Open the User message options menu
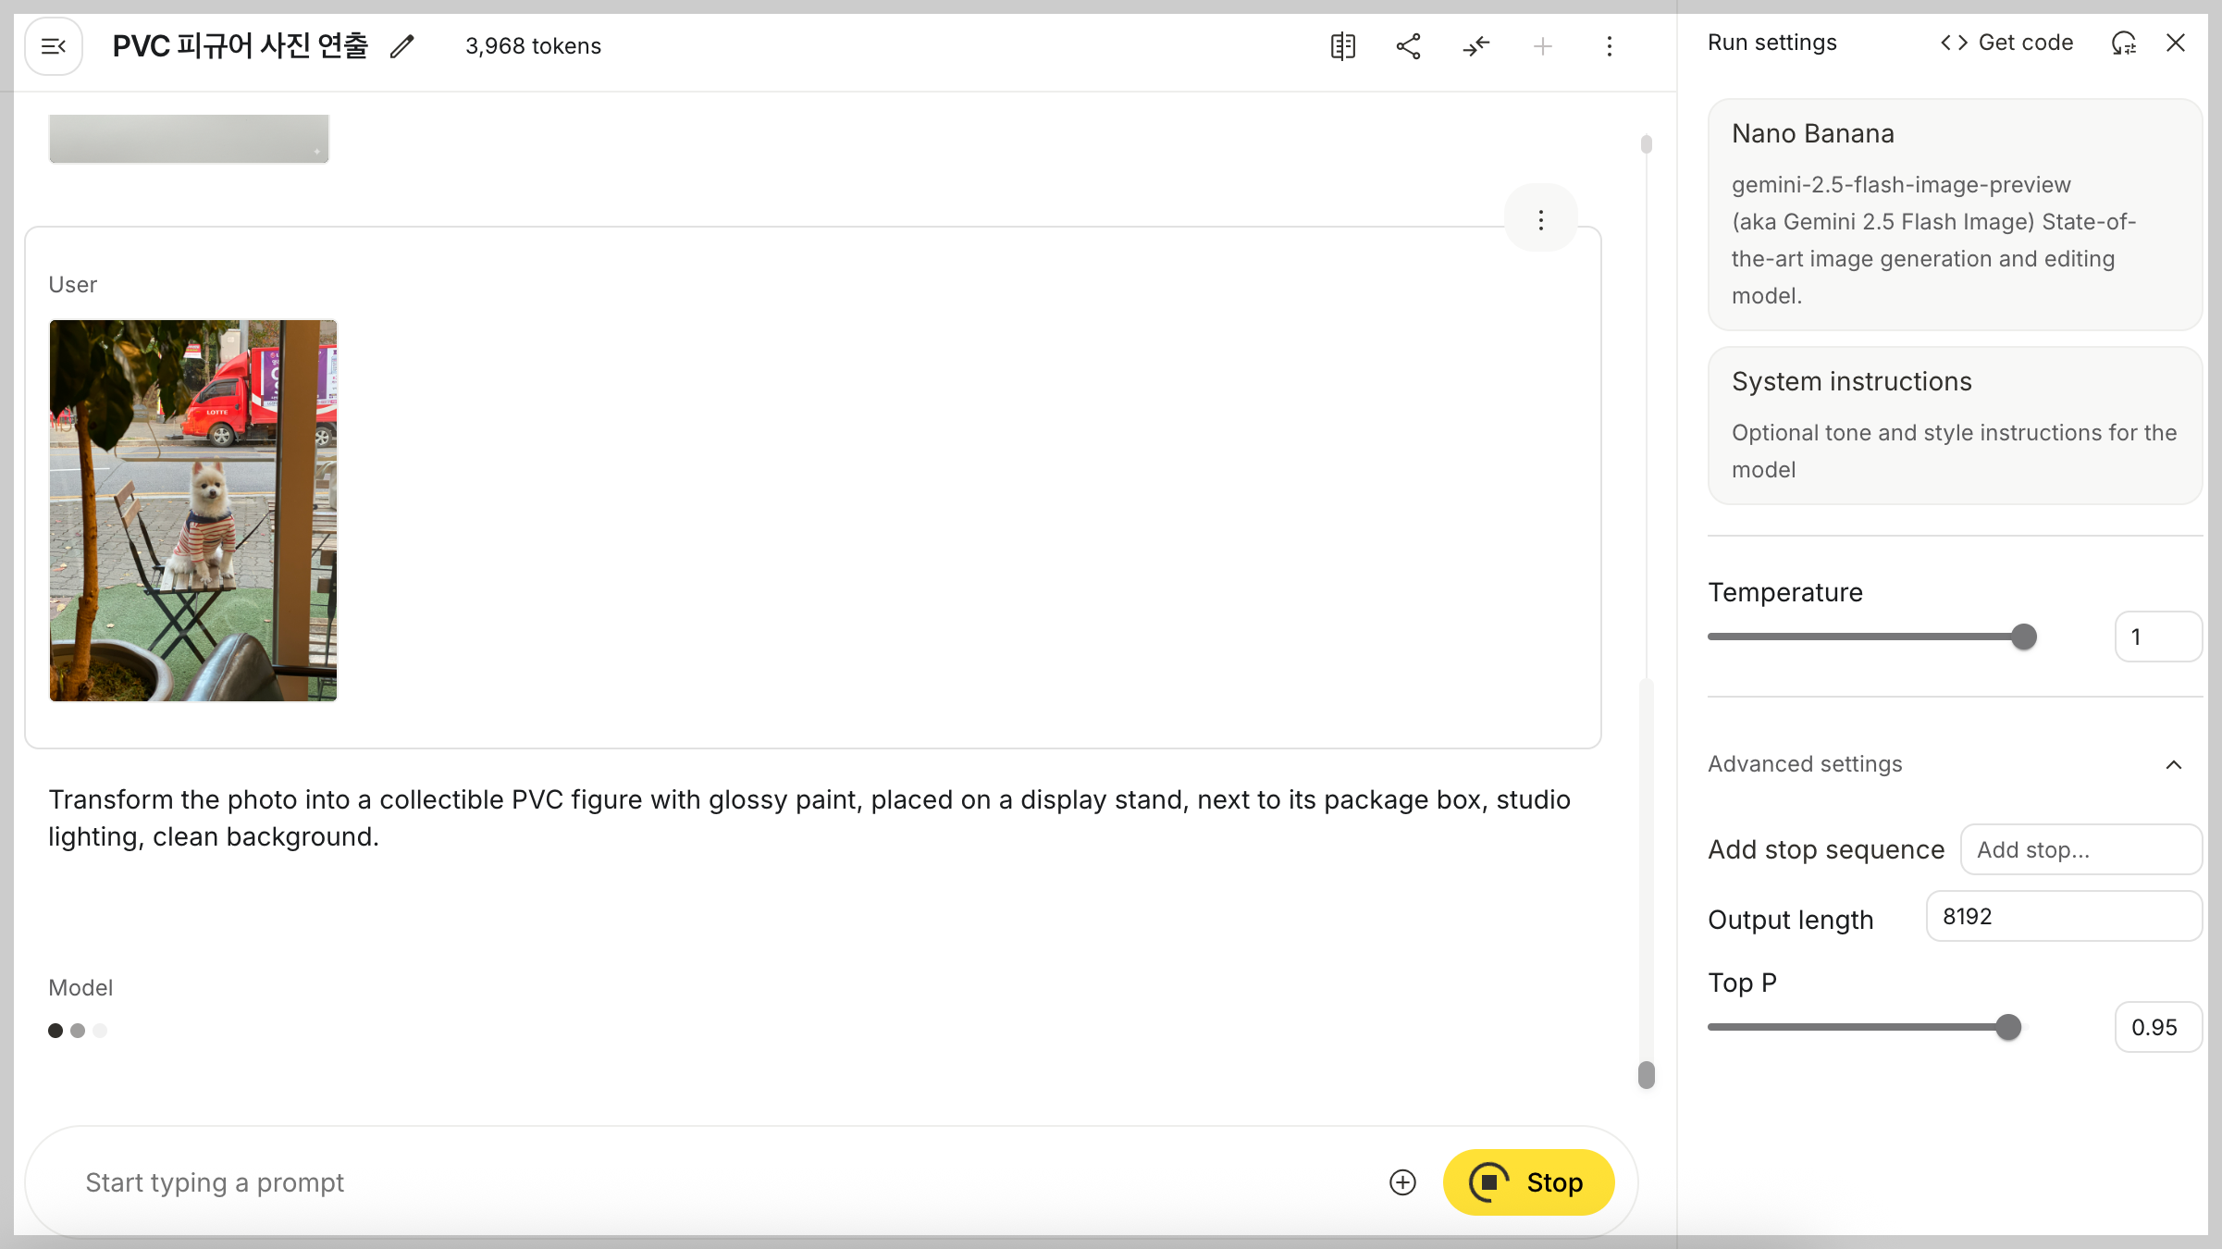This screenshot has width=2222, height=1249. pos(1541,220)
